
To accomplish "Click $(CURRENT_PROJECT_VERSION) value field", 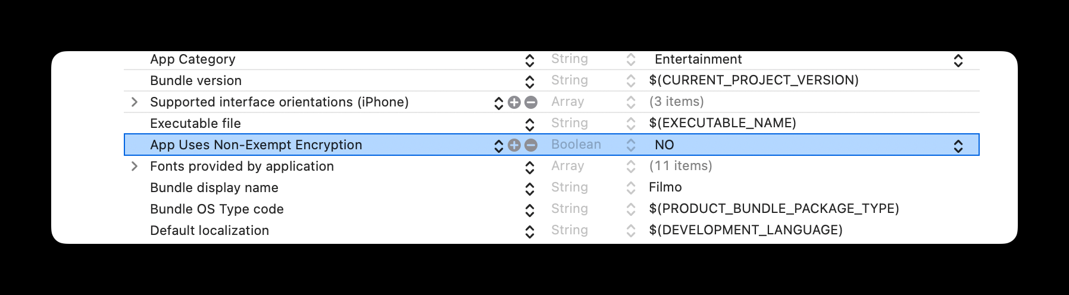I will [x=754, y=80].
